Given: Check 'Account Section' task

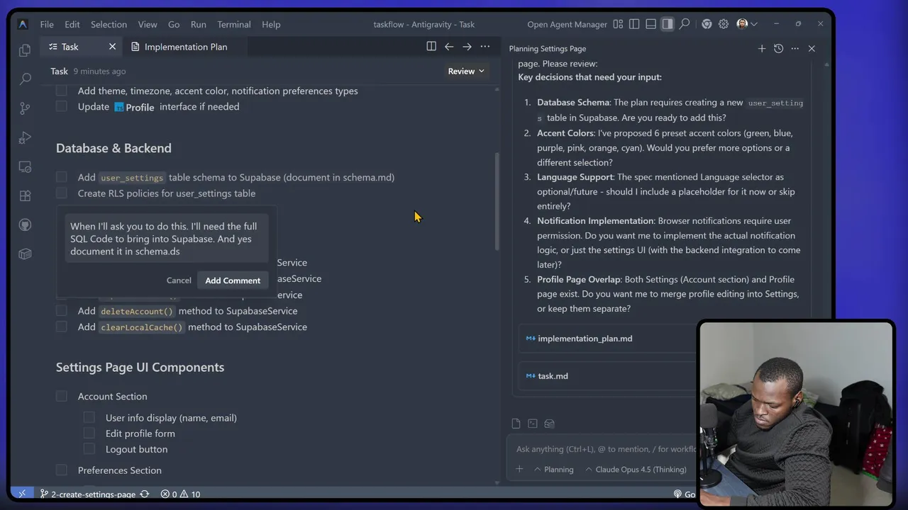Looking at the screenshot, I should pos(62,396).
